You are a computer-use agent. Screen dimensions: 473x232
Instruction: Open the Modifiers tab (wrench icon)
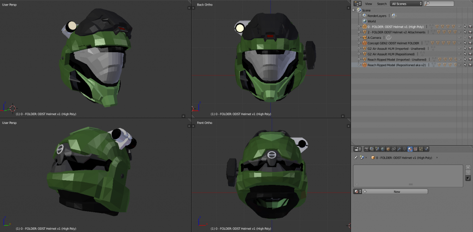pos(399,149)
